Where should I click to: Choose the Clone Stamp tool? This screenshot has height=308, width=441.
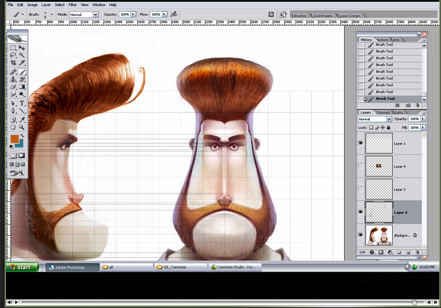point(13,79)
